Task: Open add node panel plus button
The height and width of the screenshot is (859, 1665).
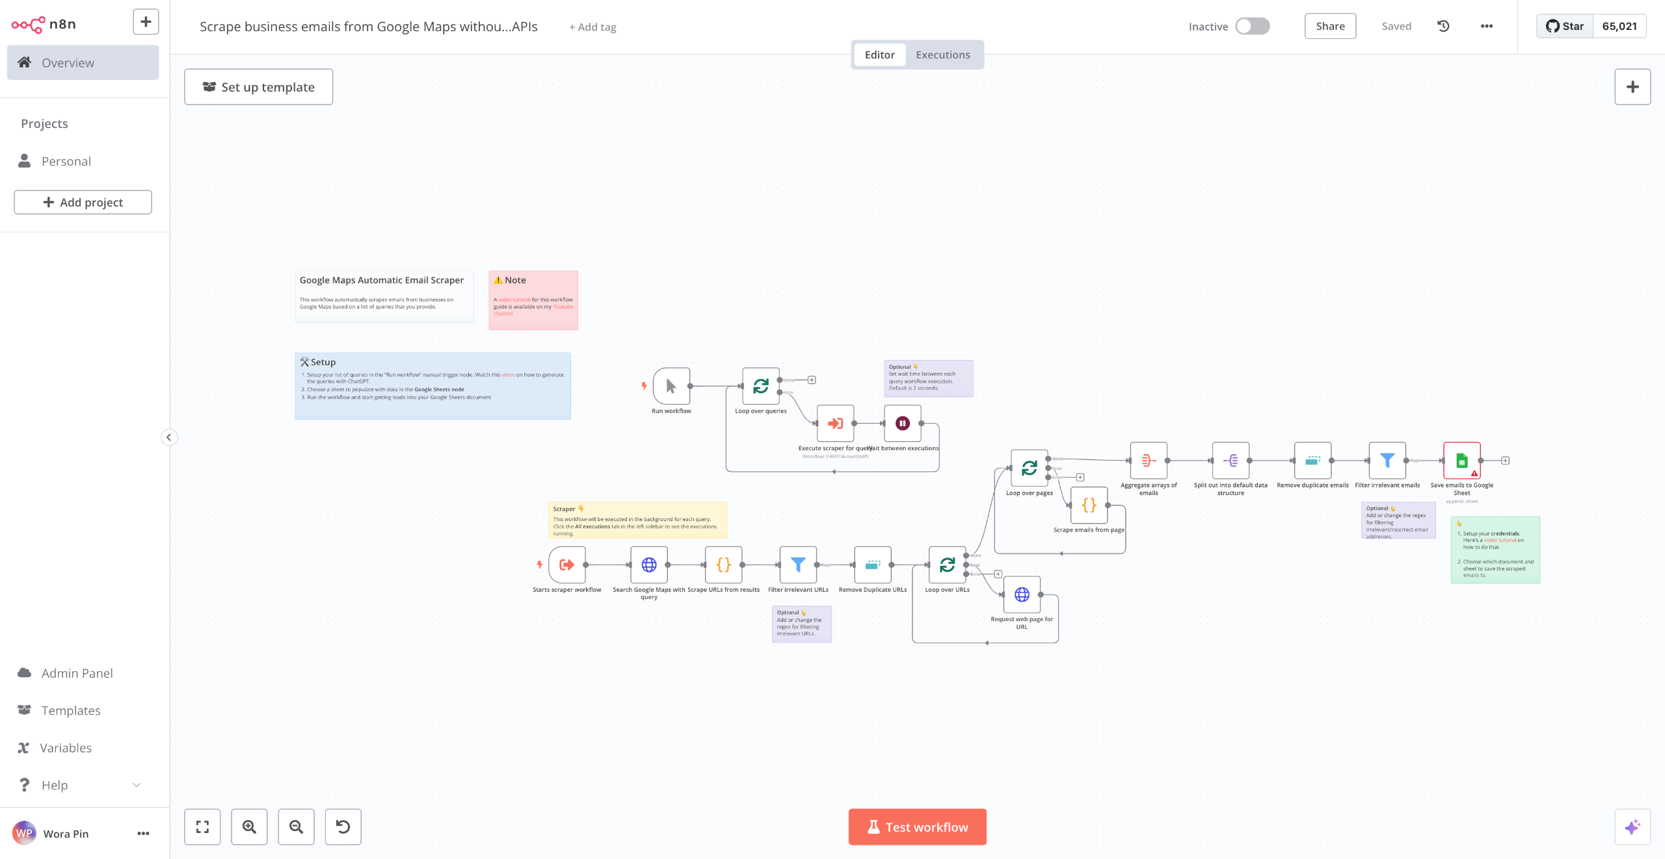Action: click(x=1632, y=87)
